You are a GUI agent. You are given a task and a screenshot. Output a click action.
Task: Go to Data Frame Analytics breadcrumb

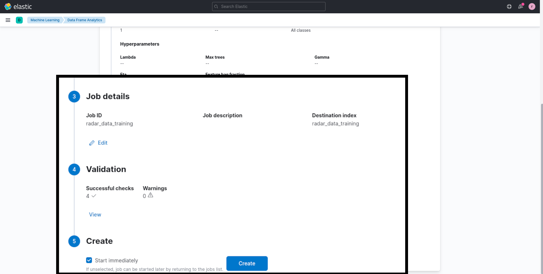(84, 20)
